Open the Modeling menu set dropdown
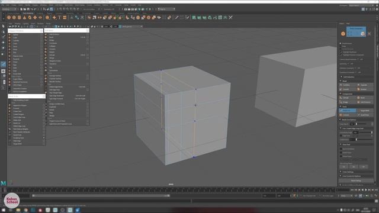Viewport: 379px width, 213px height. pyautogui.click(x=9, y=9)
